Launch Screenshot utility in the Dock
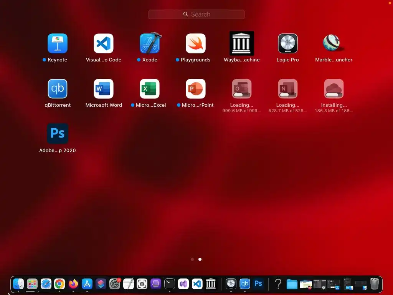 142,284
